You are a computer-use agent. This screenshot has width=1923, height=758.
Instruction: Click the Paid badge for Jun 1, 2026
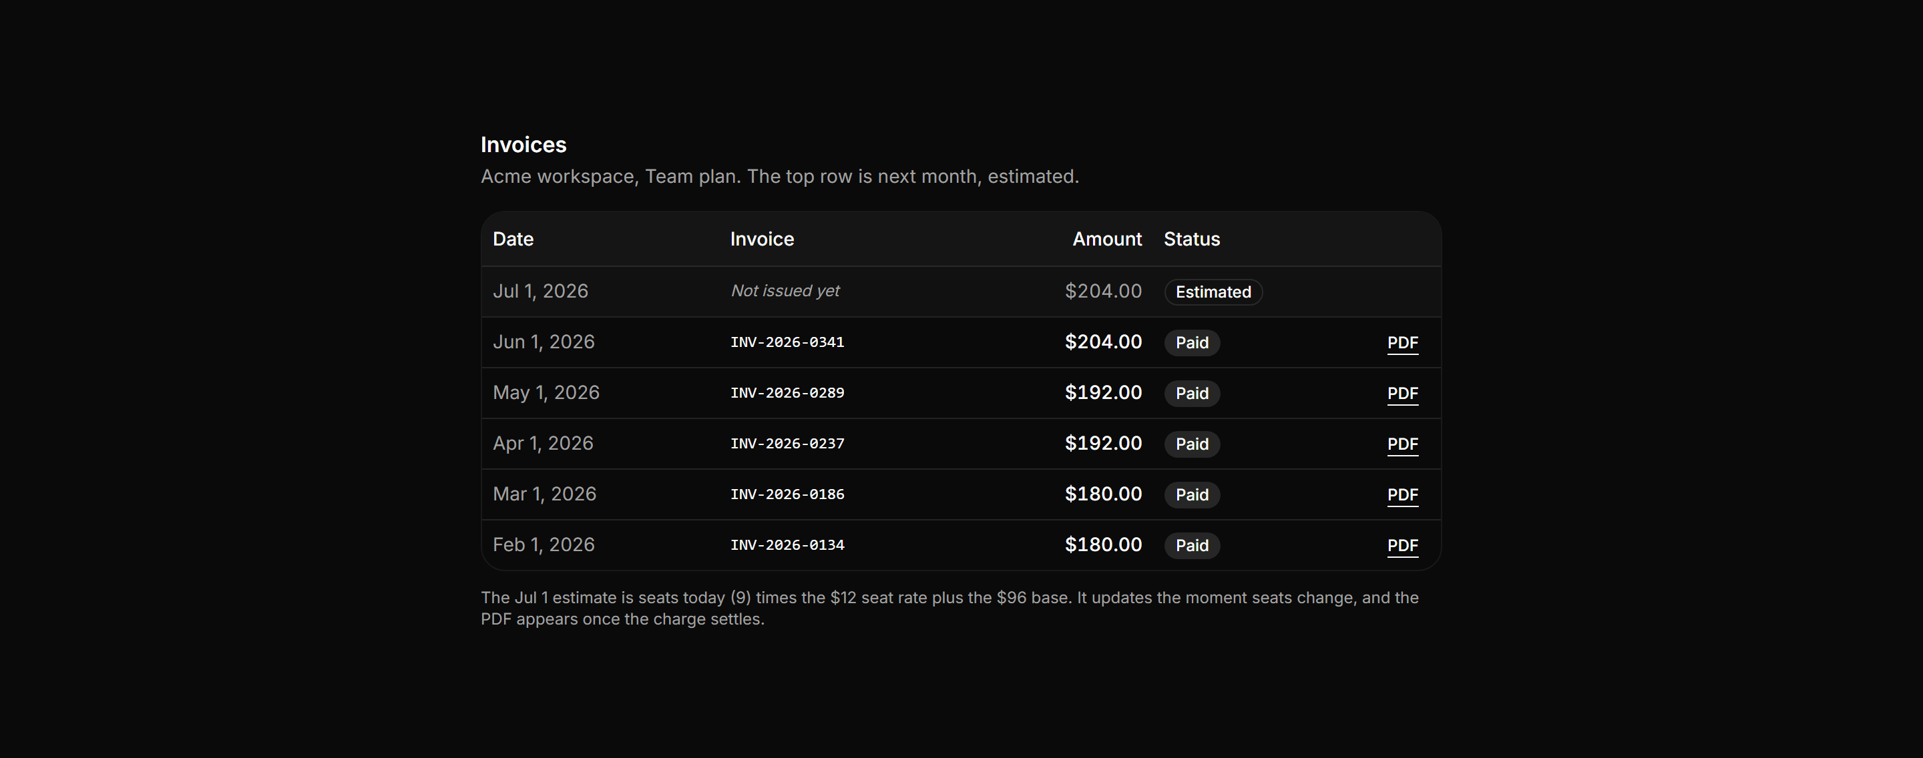click(x=1192, y=342)
